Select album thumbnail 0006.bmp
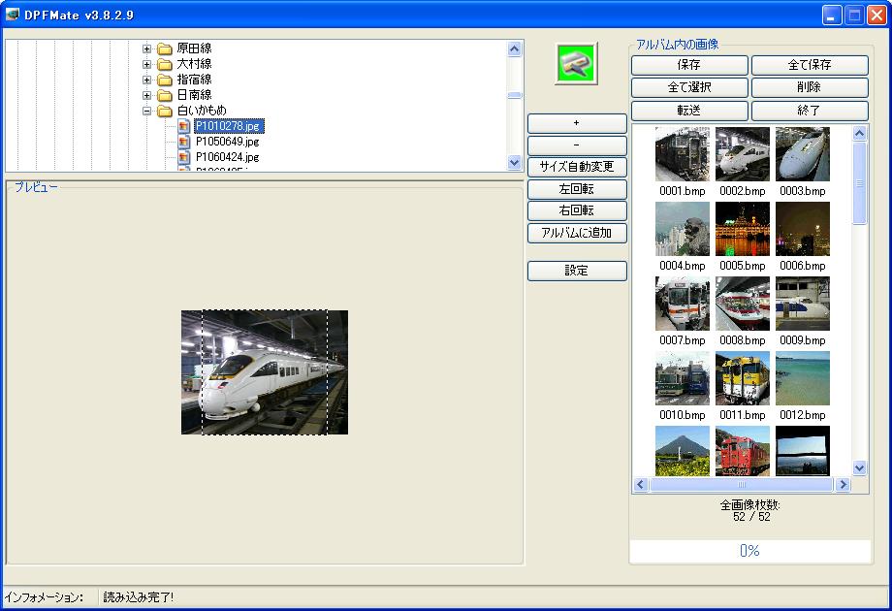 [x=803, y=229]
